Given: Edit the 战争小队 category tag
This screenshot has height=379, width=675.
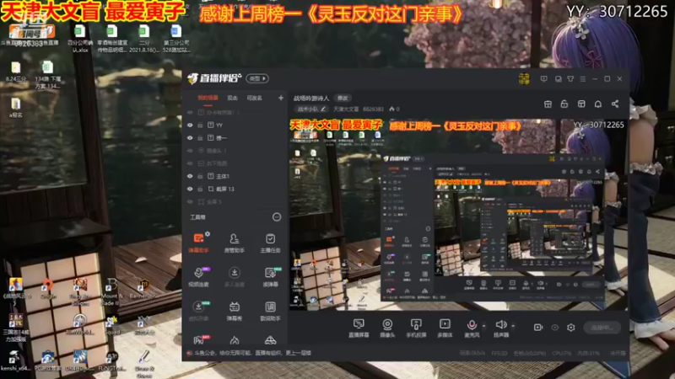Looking at the screenshot, I should click(310, 109).
